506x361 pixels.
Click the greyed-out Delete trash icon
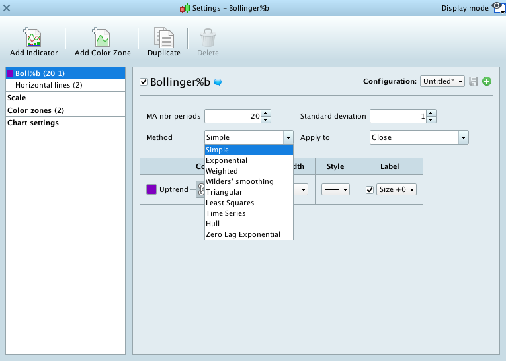pos(208,38)
